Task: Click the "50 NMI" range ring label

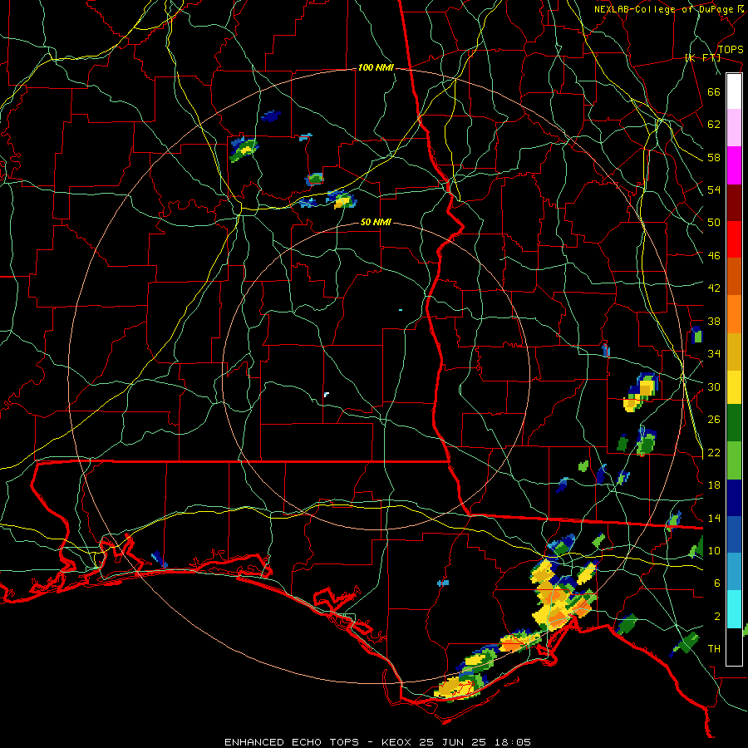Action: click(376, 222)
